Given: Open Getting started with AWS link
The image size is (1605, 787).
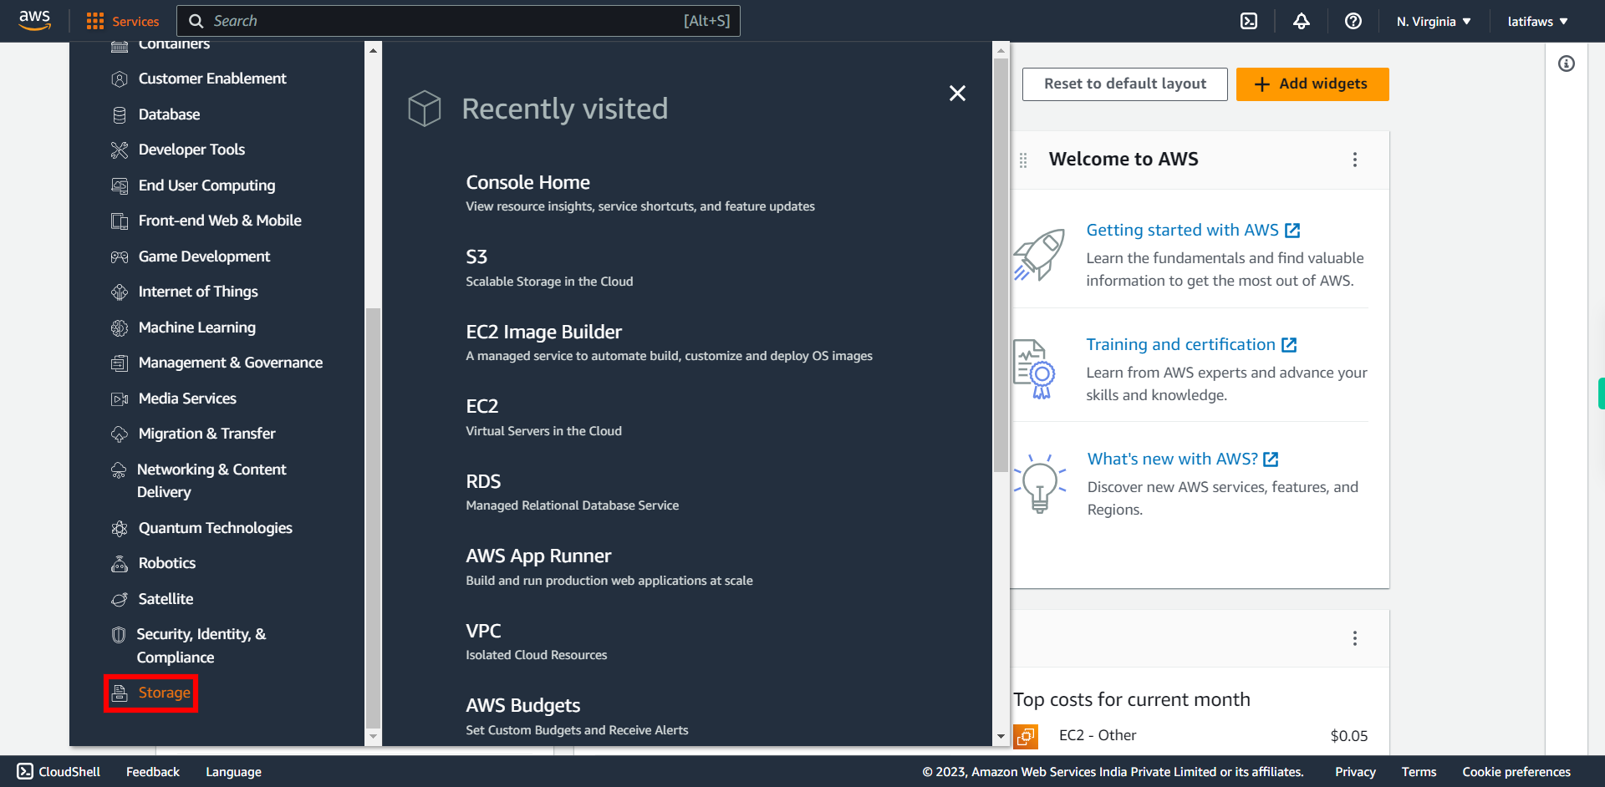Looking at the screenshot, I should (x=1193, y=230).
